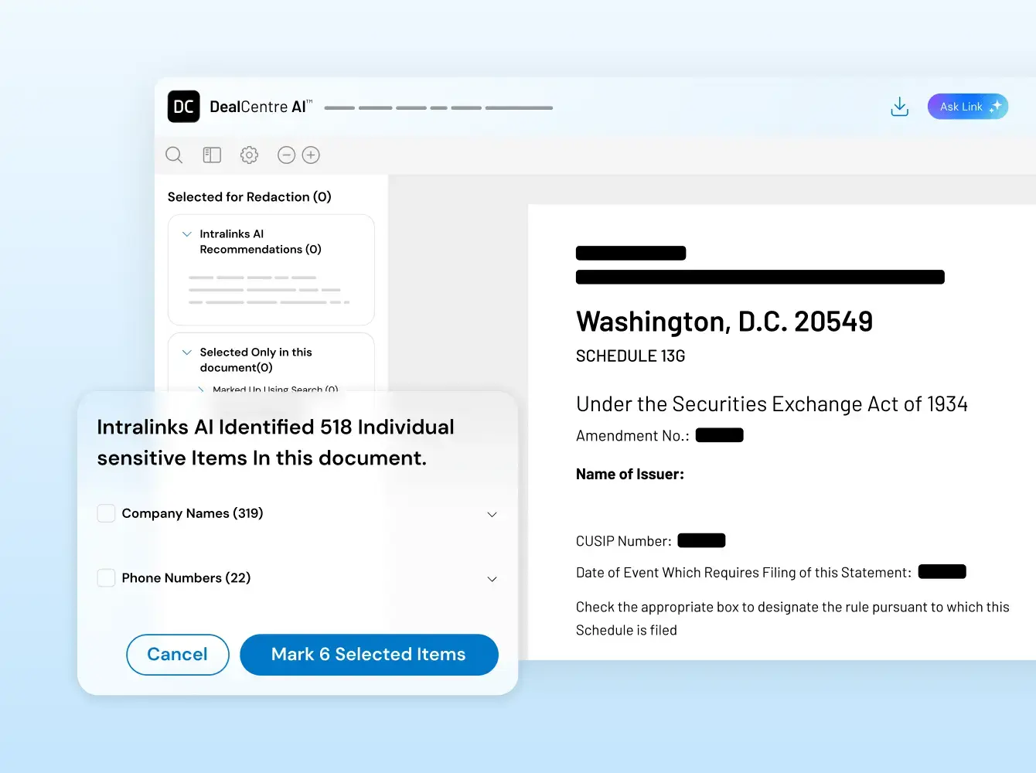
Task: Click the sparkle icon on Ask Link
Action: (x=995, y=105)
